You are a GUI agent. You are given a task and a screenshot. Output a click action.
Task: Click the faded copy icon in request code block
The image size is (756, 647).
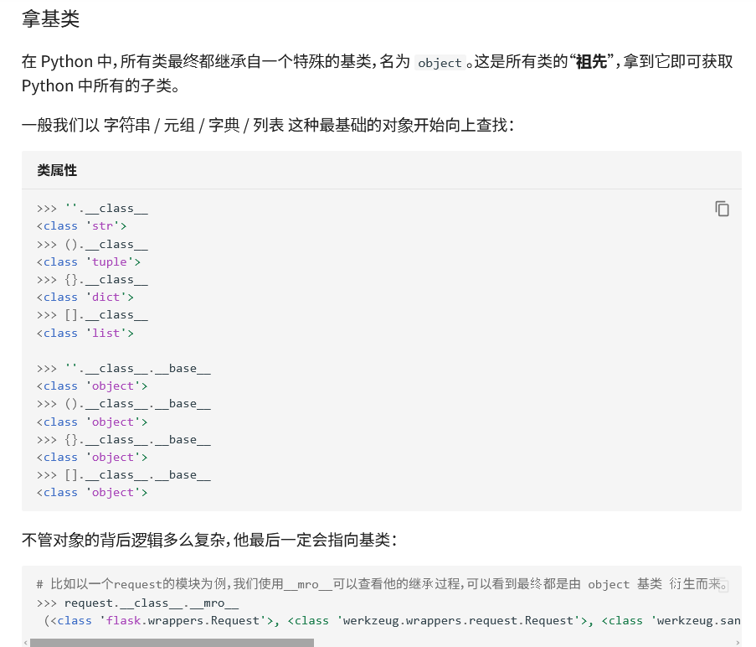[723, 585]
